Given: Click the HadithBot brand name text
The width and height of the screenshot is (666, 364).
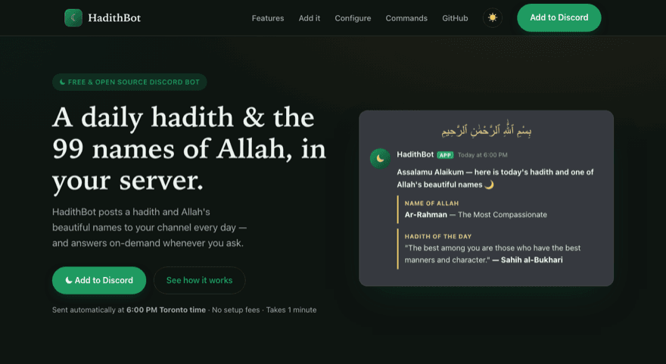Looking at the screenshot, I should [x=114, y=18].
